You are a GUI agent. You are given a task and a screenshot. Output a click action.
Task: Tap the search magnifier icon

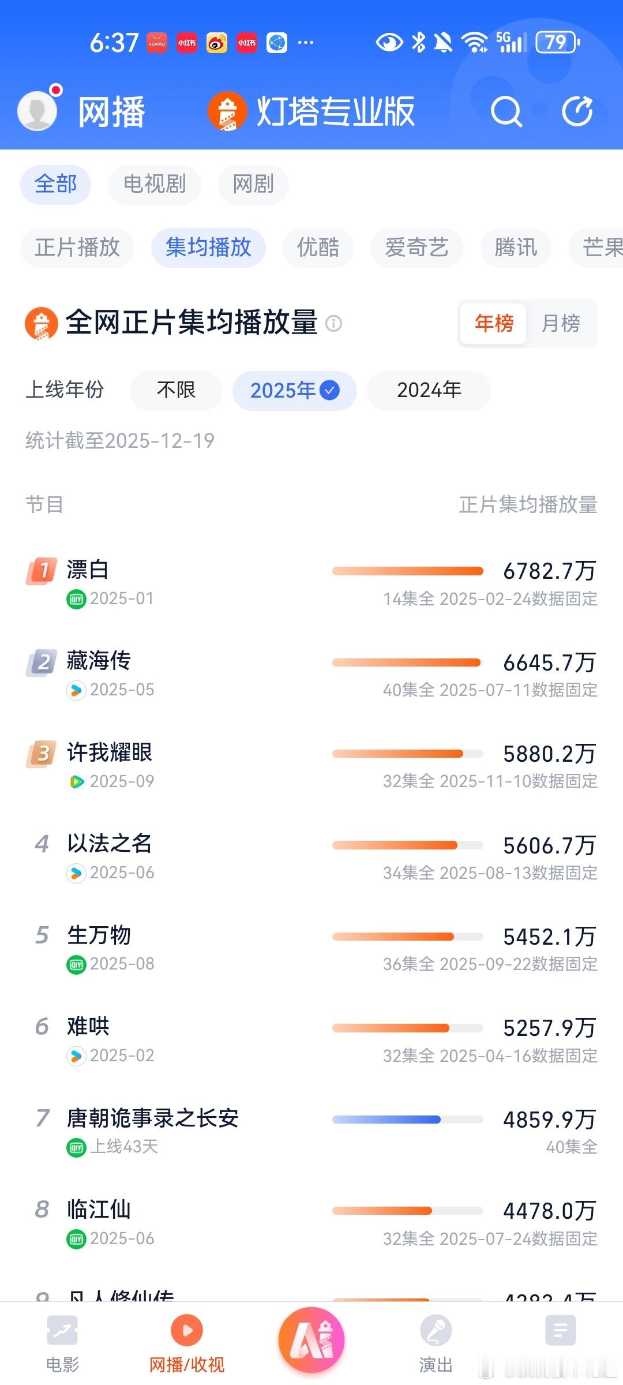(x=506, y=111)
